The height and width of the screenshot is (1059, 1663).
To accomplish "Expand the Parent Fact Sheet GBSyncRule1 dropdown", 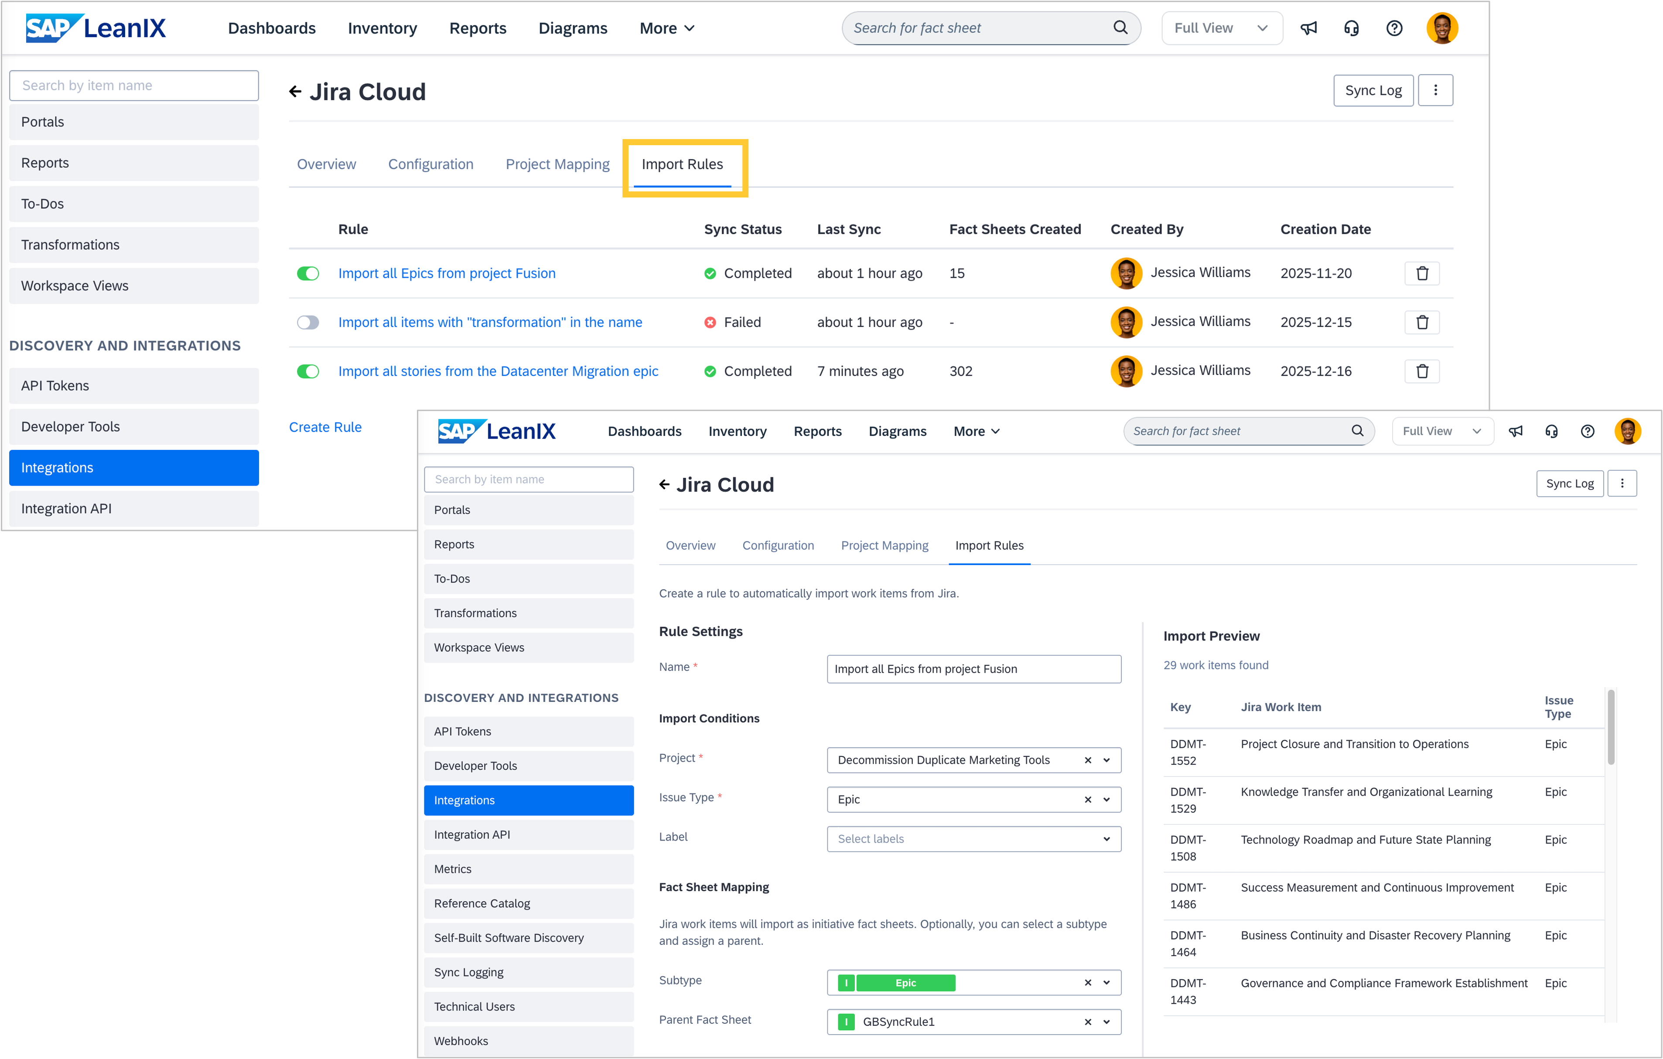I will click(x=1106, y=1022).
